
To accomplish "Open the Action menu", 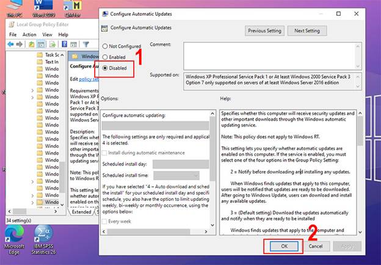I will tap(29, 35).
